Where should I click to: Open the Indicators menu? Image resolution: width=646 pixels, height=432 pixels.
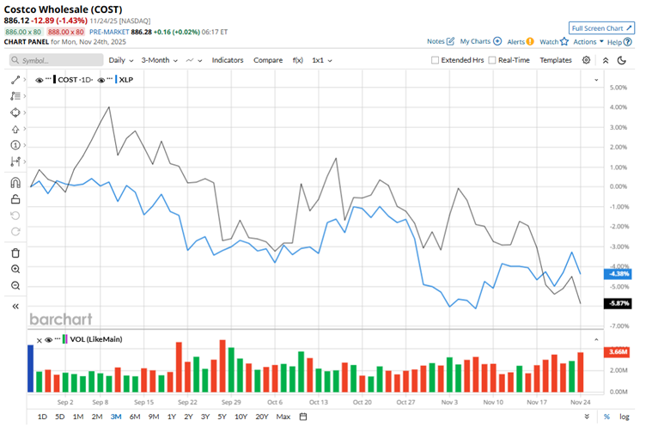[228, 60]
